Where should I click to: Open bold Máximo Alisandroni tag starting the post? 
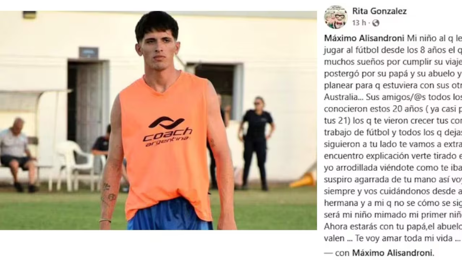tap(364, 39)
